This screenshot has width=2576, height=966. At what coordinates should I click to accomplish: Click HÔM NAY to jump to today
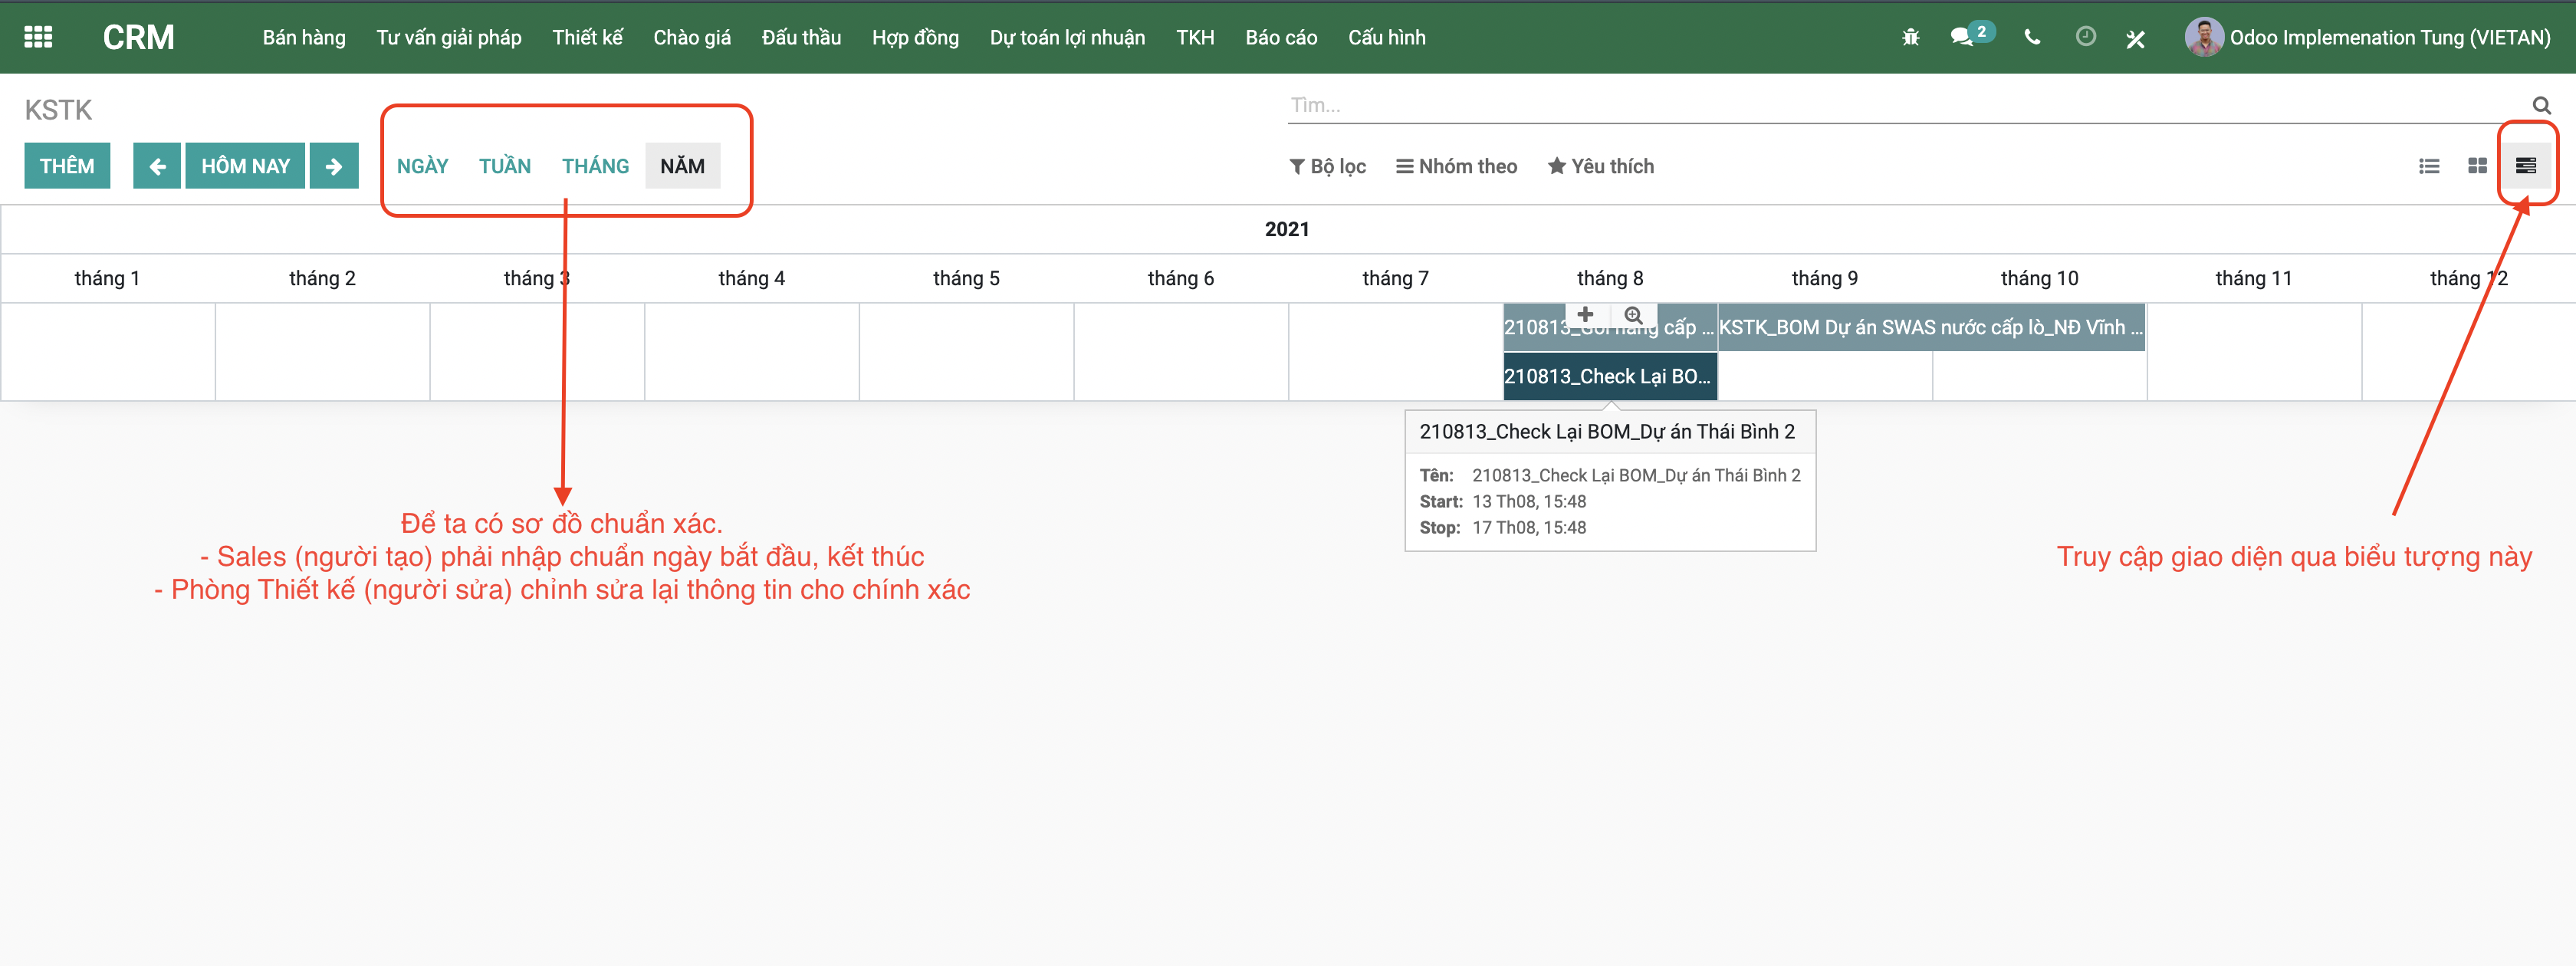tap(245, 165)
